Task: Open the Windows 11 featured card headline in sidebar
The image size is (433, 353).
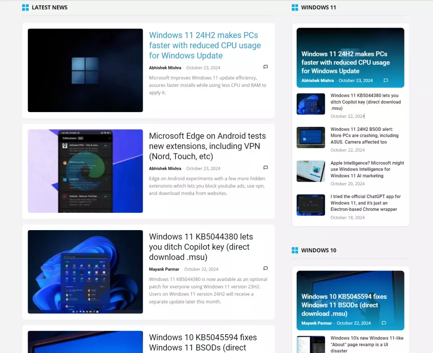Action: [x=346, y=62]
